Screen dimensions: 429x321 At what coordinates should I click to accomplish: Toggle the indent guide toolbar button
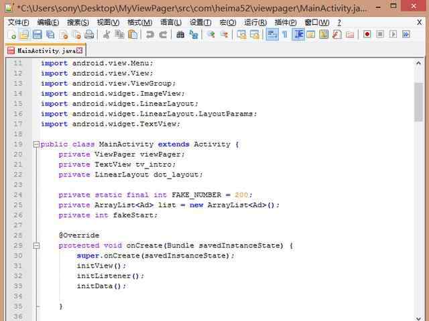298,34
